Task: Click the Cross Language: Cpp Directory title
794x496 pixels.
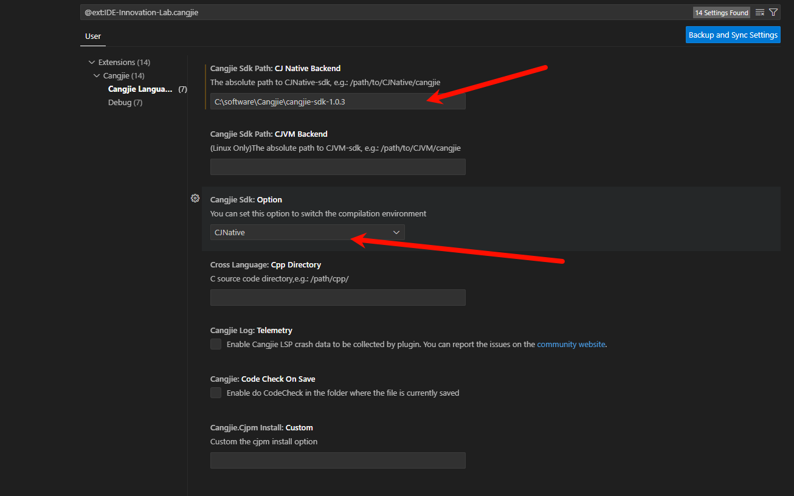Action: point(266,264)
